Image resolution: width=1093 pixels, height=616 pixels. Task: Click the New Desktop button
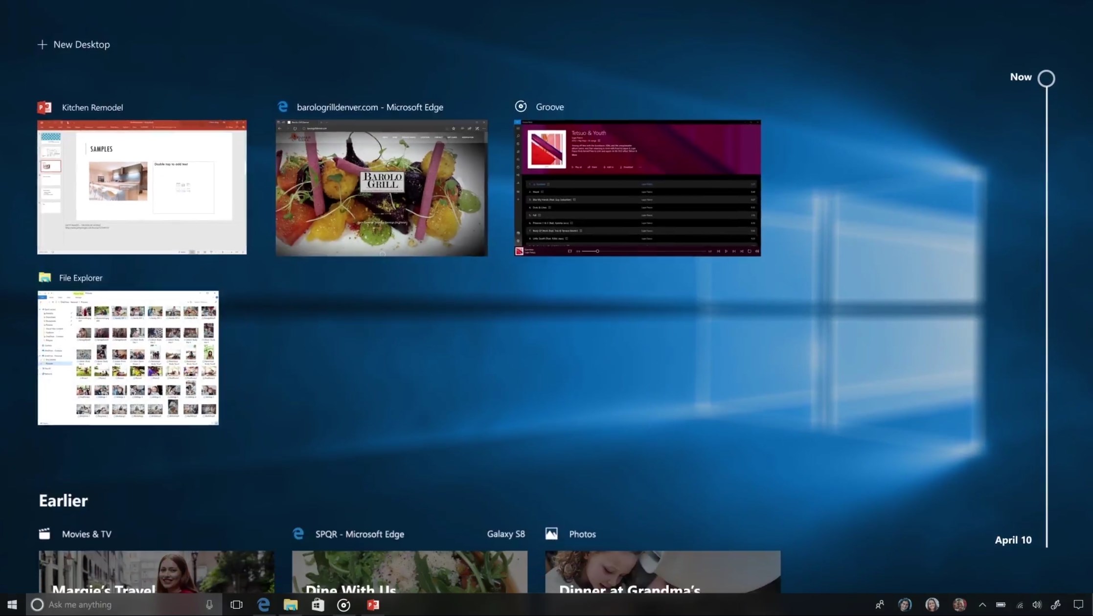coord(73,44)
